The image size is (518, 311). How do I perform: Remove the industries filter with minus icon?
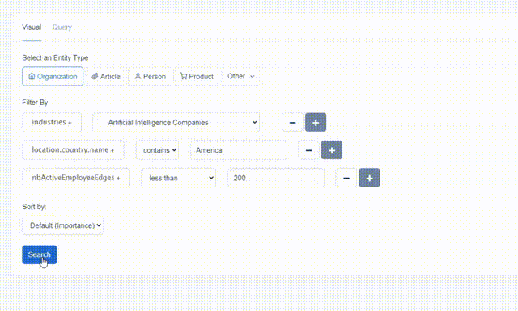click(292, 122)
